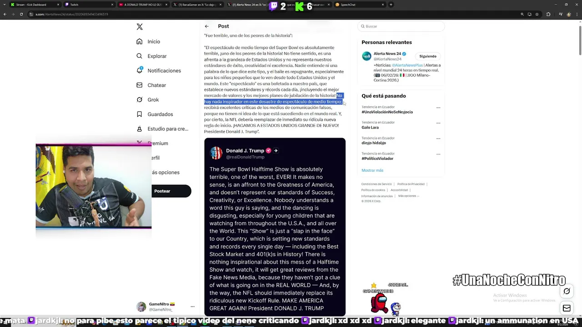Viewport: 582px width, 327px height.
Task: Click the quoted Trump post text
Action: click(x=275, y=239)
